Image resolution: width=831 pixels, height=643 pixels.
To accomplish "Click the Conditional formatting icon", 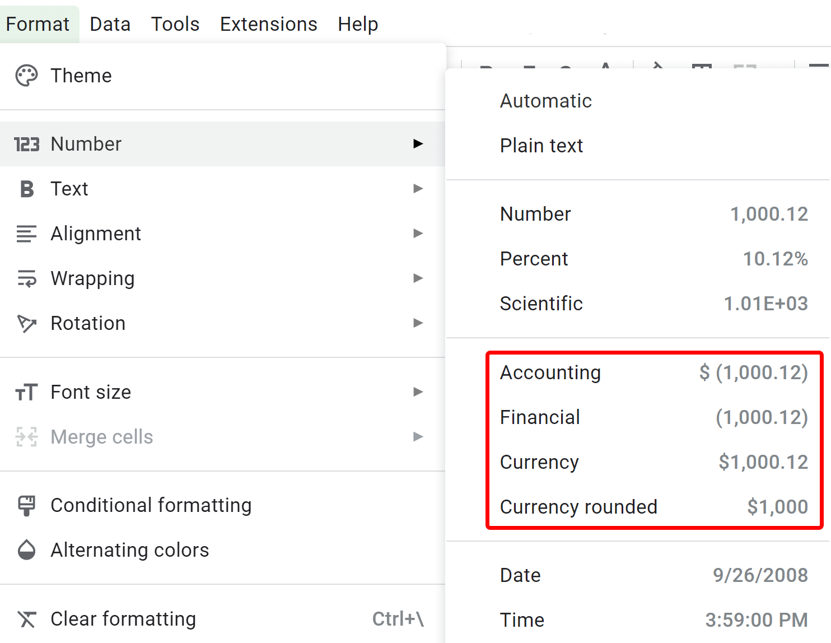I will [x=27, y=505].
